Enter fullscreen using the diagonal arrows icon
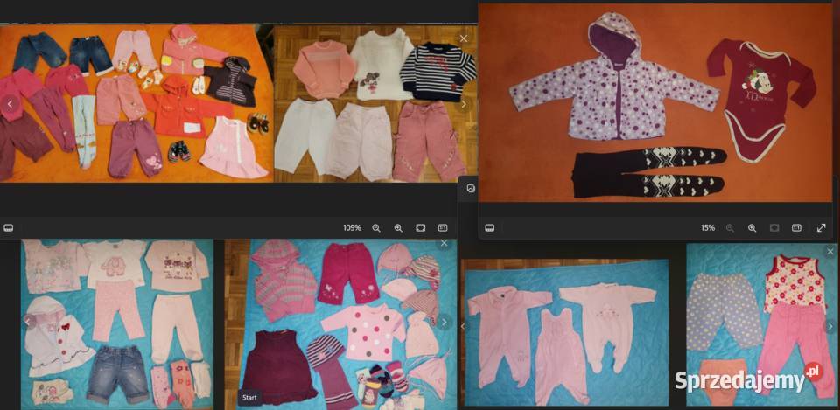The image size is (840, 410). pyautogui.click(x=821, y=227)
